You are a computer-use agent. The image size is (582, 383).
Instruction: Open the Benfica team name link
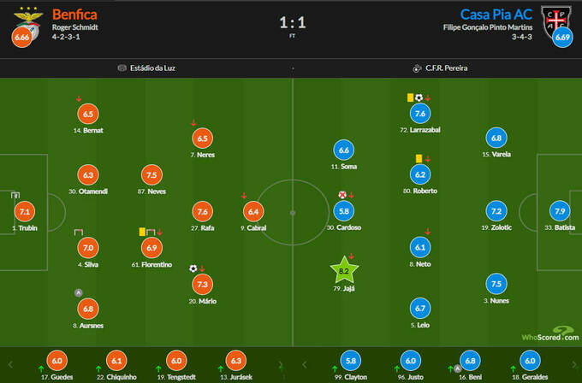[x=74, y=15]
